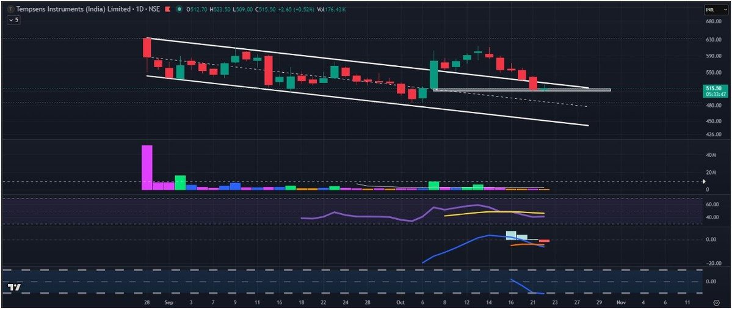Open the INR currency dropdown

coord(715,9)
